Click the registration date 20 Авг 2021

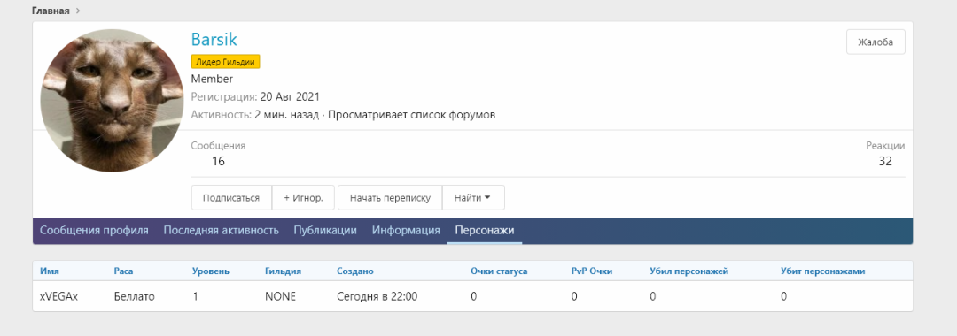[x=290, y=96]
